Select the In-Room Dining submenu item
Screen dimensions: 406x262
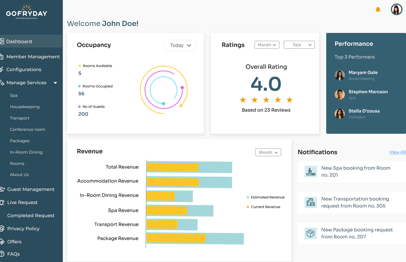pyautogui.click(x=26, y=152)
